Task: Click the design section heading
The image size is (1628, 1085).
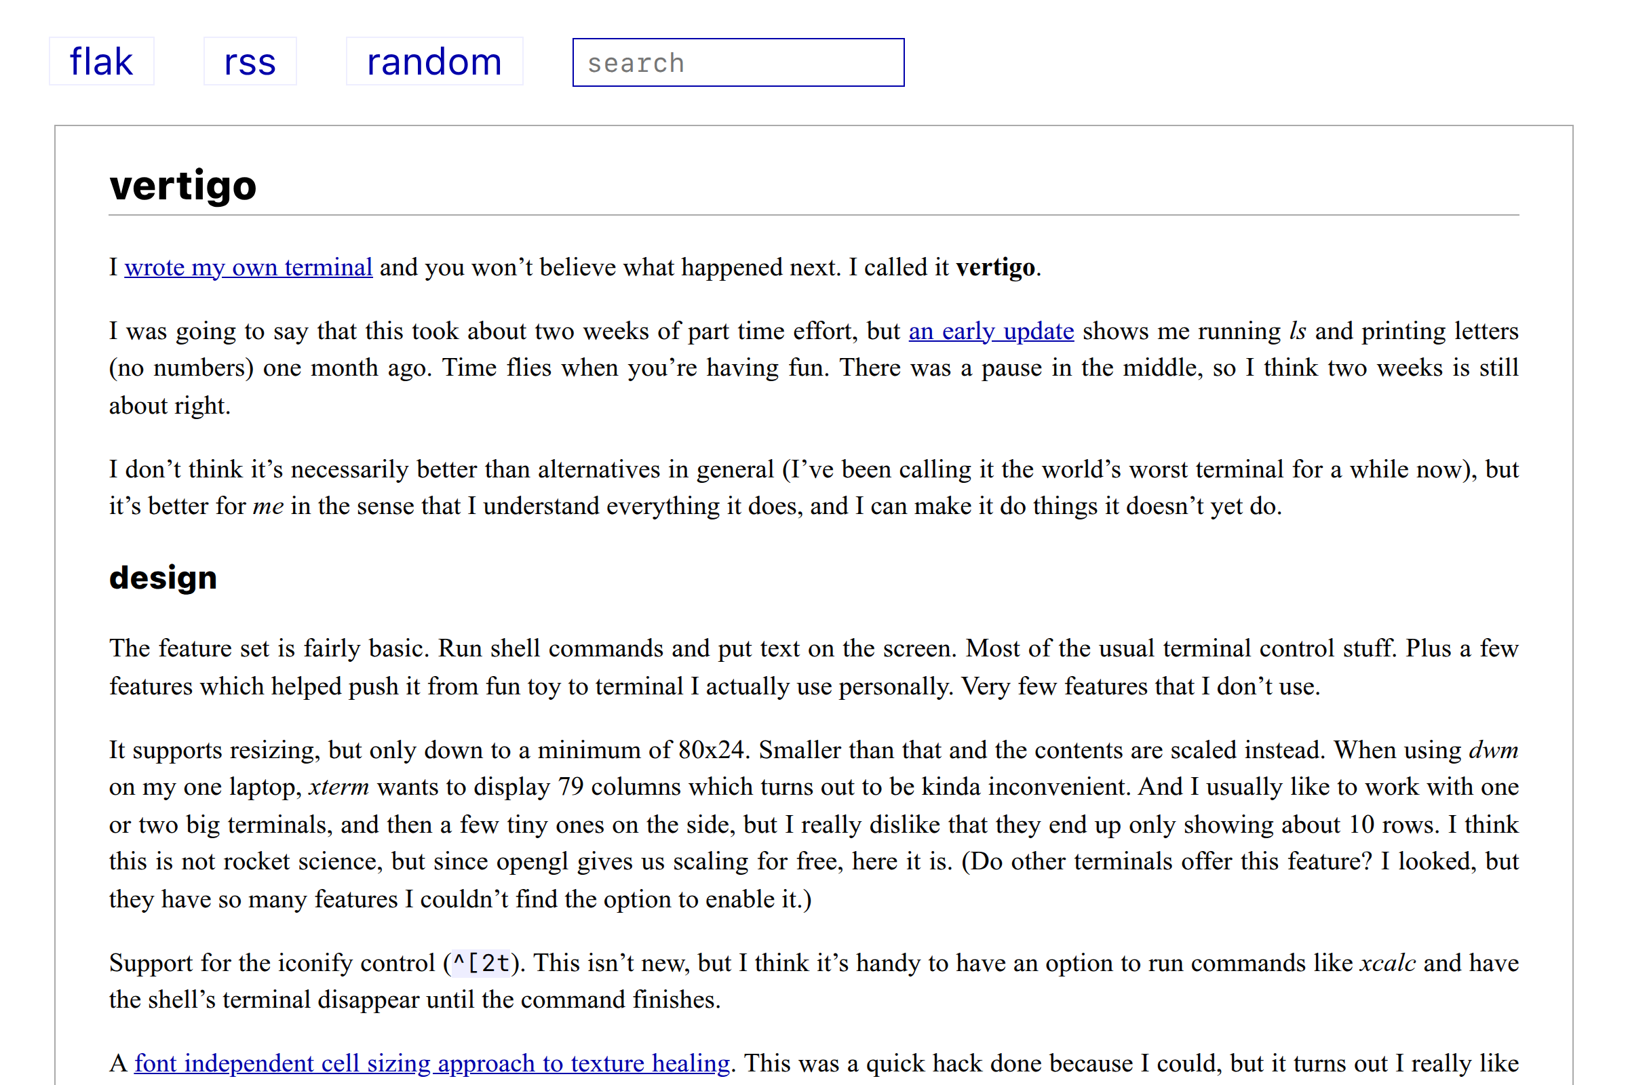Action: pyautogui.click(x=163, y=577)
